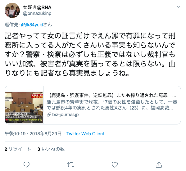Click the @onnazukinp handle
The image size is (186, 171).
coord(37,13)
